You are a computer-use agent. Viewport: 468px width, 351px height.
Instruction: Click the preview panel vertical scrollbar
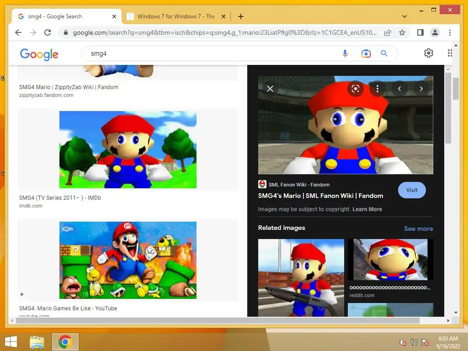[x=448, y=108]
